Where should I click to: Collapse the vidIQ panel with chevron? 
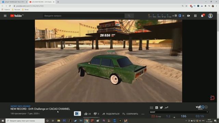coord(206,107)
